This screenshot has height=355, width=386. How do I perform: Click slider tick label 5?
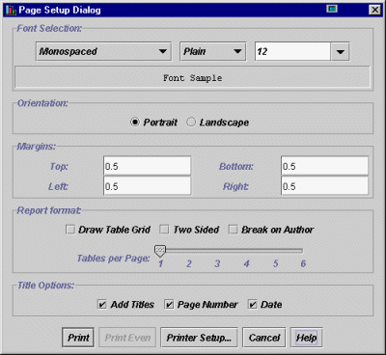(x=275, y=263)
